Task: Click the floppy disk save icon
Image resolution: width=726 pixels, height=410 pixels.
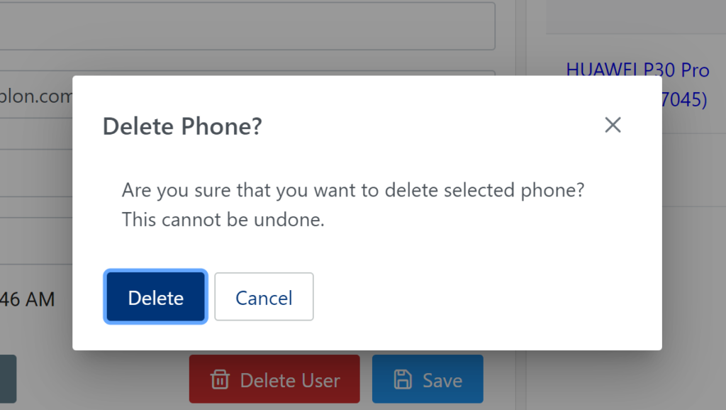Action: (403, 380)
